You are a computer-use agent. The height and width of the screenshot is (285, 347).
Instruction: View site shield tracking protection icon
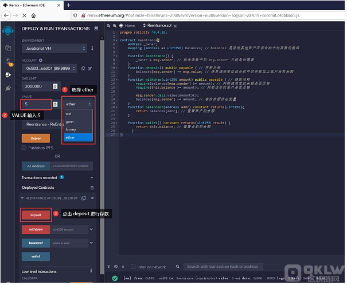click(75, 15)
